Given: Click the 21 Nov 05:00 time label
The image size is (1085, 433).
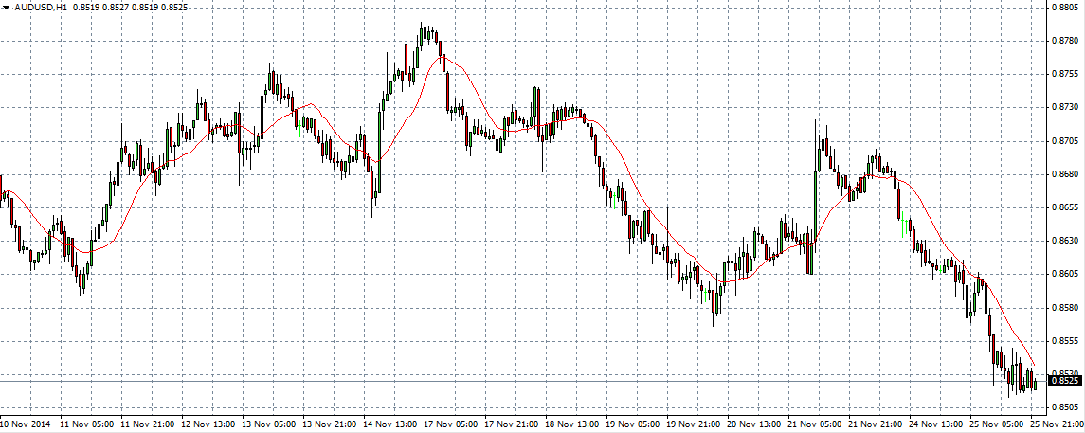Looking at the screenshot, I should pos(817,424).
